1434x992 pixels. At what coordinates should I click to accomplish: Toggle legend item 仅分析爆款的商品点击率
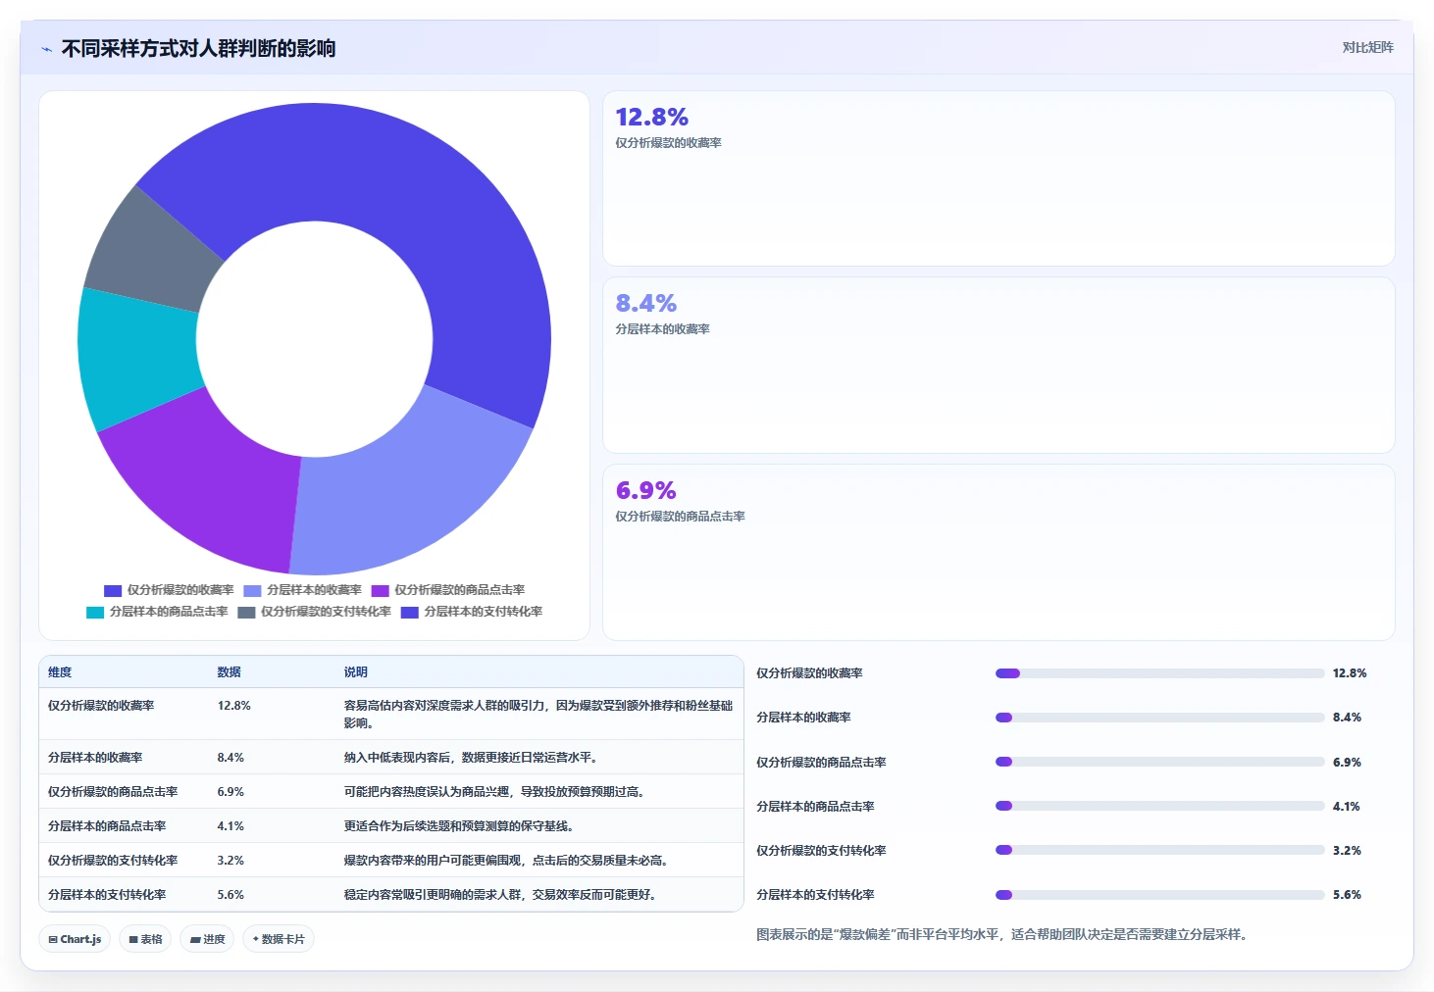(x=447, y=590)
